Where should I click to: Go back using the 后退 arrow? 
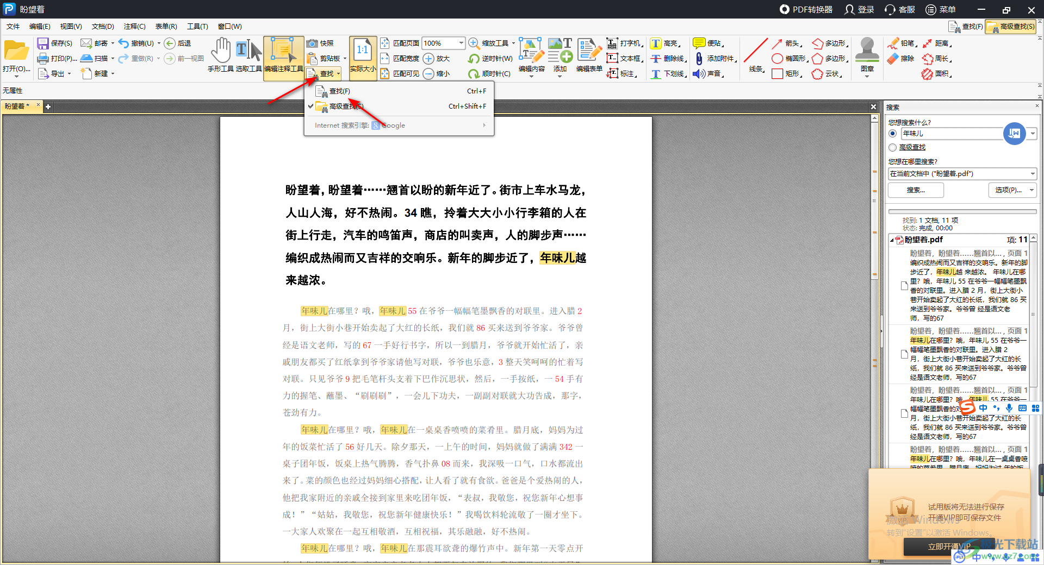[x=178, y=43]
